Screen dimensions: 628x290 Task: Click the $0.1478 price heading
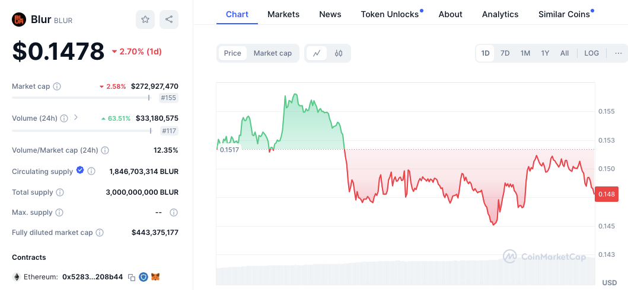click(x=59, y=51)
